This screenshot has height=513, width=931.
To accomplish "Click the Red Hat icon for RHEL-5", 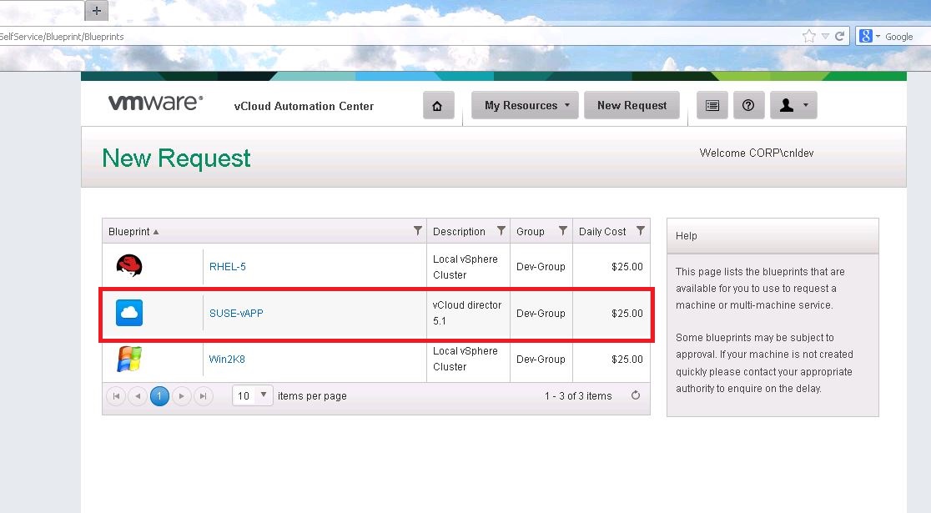I will point(128,265).
